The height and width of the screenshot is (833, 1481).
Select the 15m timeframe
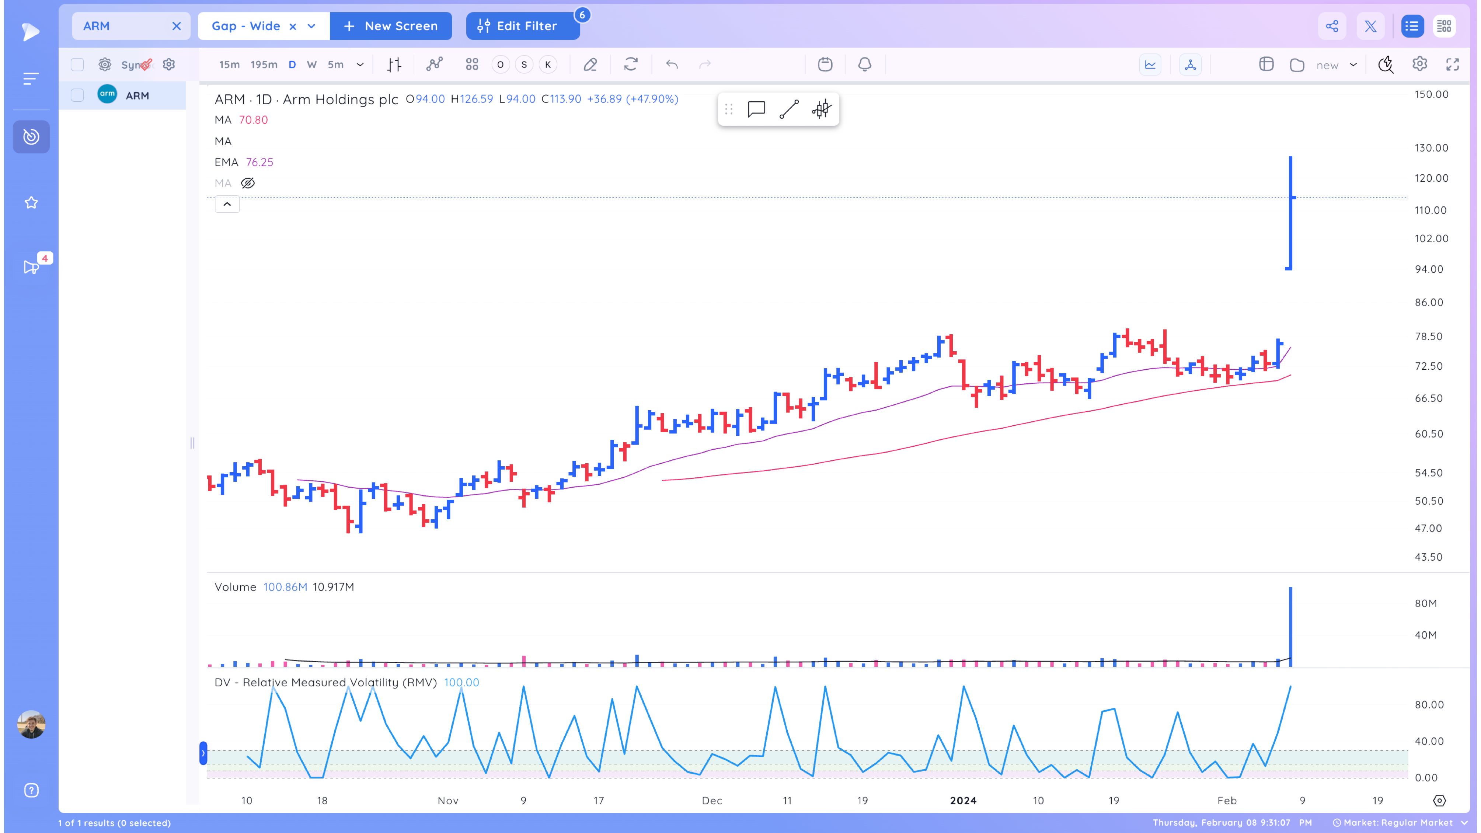tap(229, 65)
